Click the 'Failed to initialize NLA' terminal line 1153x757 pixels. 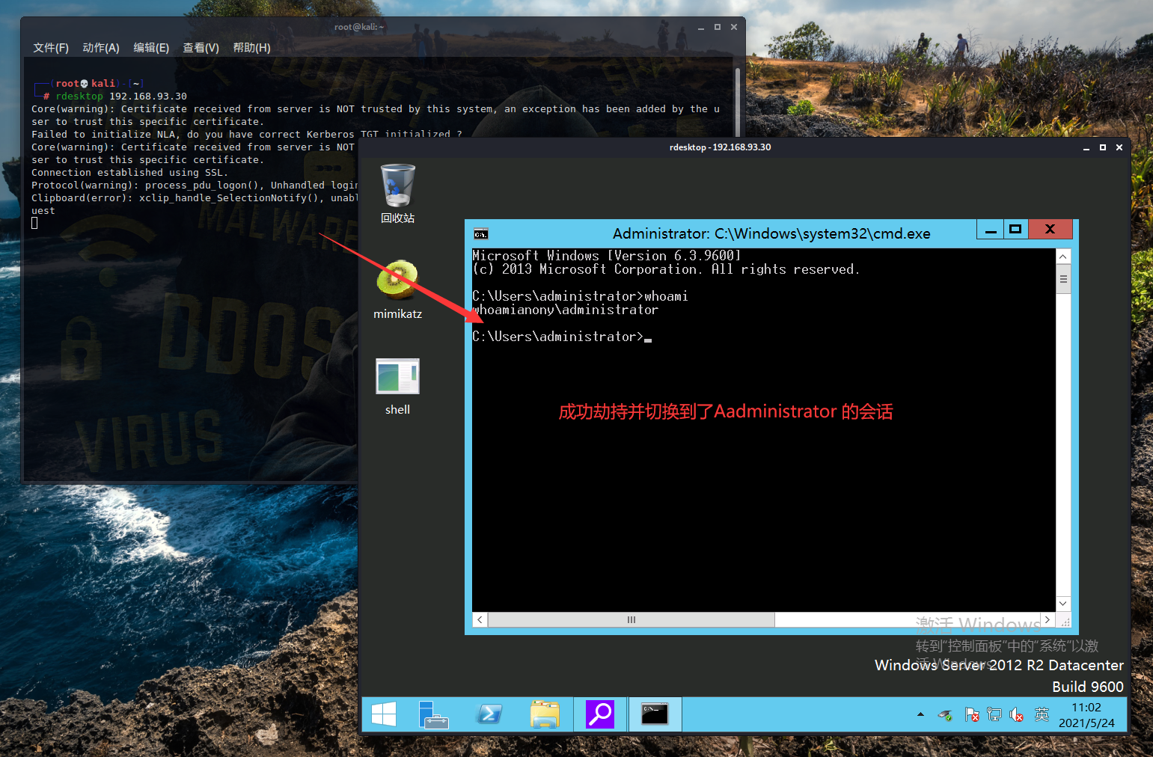coord(247,135)
